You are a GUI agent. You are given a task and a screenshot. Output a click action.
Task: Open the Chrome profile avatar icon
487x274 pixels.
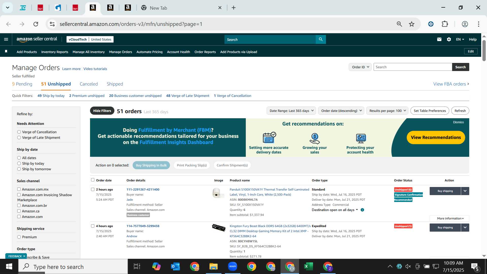pos(465,24)
